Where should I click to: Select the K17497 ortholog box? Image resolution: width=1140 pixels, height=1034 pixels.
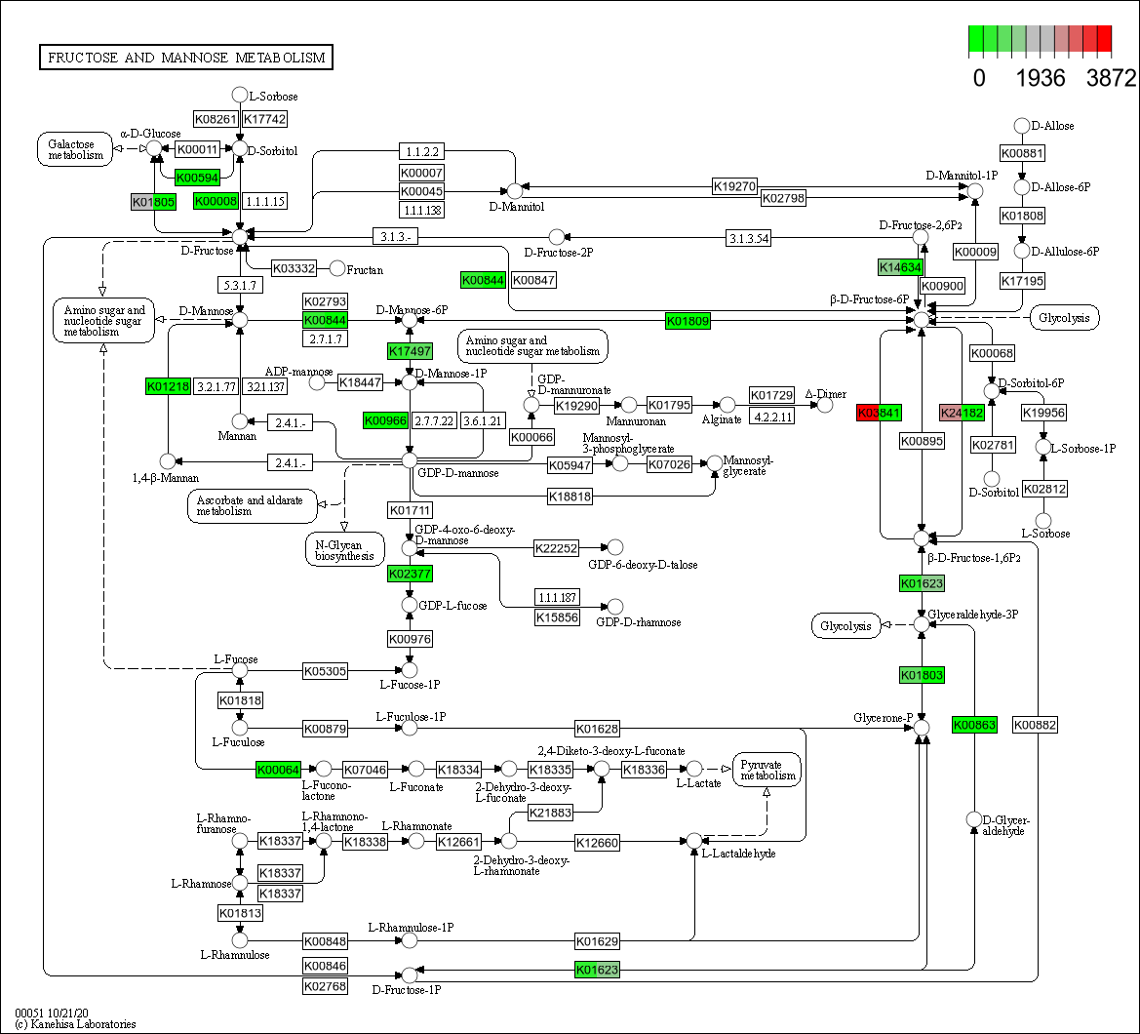tap(410, 351)
